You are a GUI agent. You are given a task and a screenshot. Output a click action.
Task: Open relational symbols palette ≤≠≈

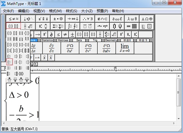tap(14, 19)
